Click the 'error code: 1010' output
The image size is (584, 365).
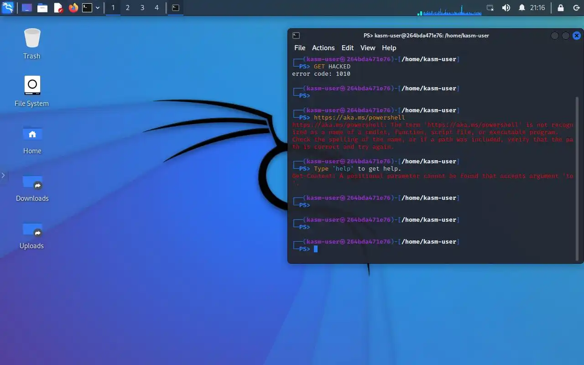point(321,74)
